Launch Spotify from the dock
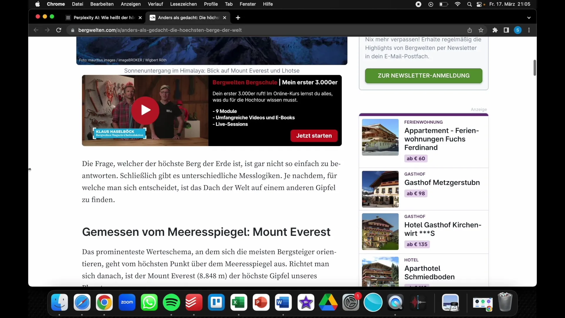The height and width of the screenshot is (318, 565). 171,302
